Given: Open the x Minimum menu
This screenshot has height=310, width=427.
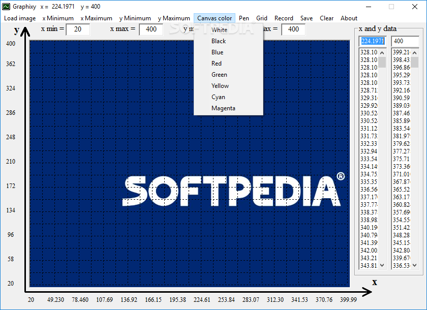Looking at the screenshot, I should (x=58, y=18).
